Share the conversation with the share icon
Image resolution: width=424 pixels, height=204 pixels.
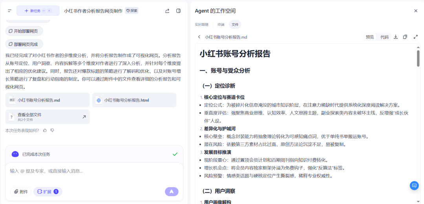click(x=167, y=11)
